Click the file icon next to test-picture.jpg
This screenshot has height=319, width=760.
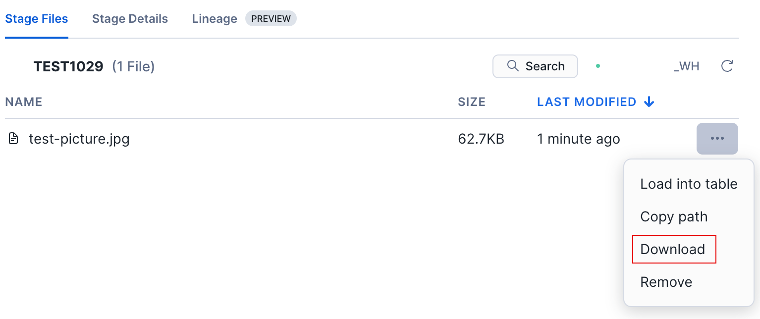click(14, 139)
